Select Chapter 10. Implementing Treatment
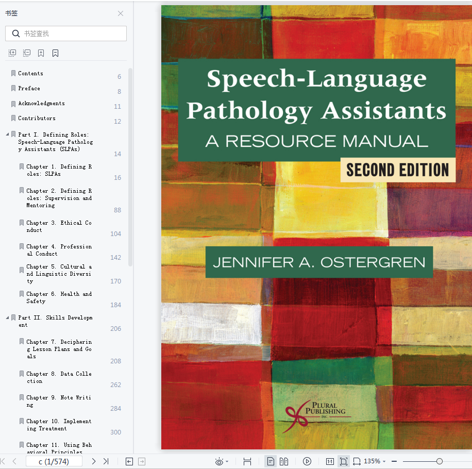This screenshot has width=472, height=469. [59, 425]
